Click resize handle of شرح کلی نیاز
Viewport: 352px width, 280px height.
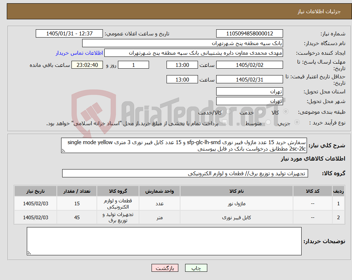tap(63, 151)
